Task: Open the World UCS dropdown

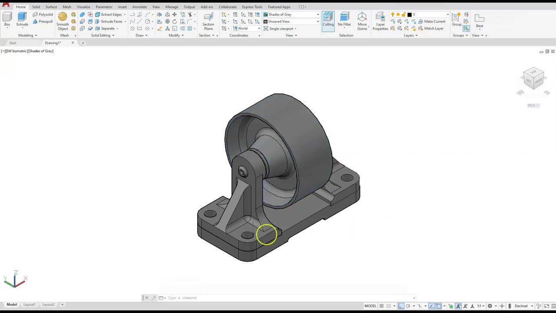Action: click(x=246, y=29)
